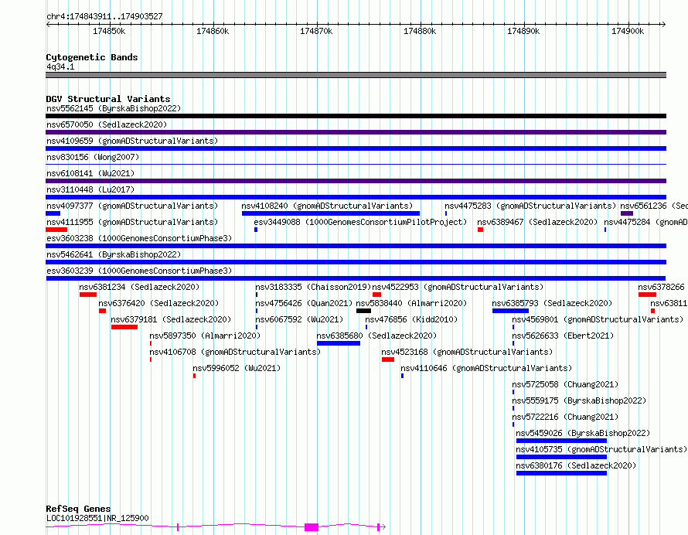Select the nsv5838440 black variant bar

pyautogui.click(x=364, y=311)
